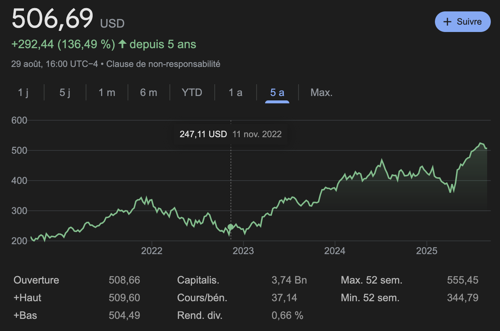Image resolution: width=500 pixels, height=331 pixels.
Task: Choose the 1 a range tab
Action: pos(235,92)
